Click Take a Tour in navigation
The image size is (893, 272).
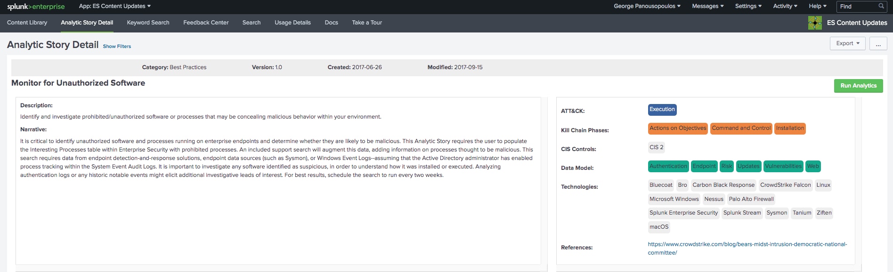tap(367, 23)
